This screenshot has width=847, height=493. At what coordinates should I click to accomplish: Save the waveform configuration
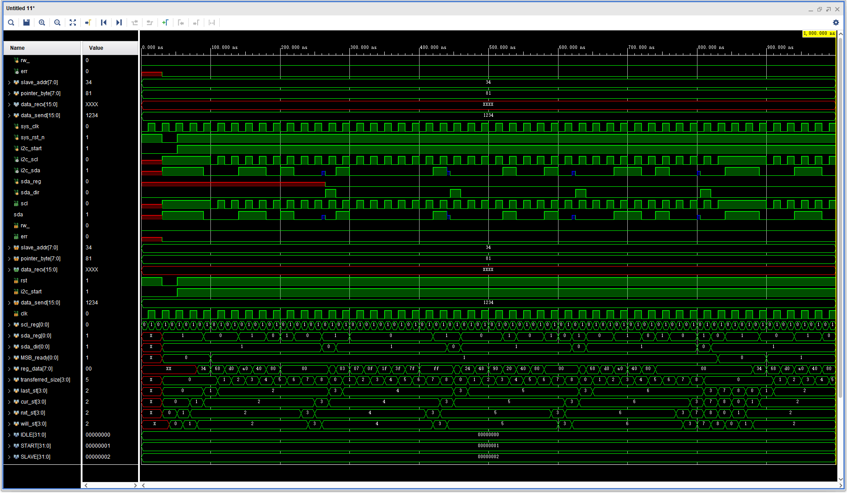click(26, 22)
